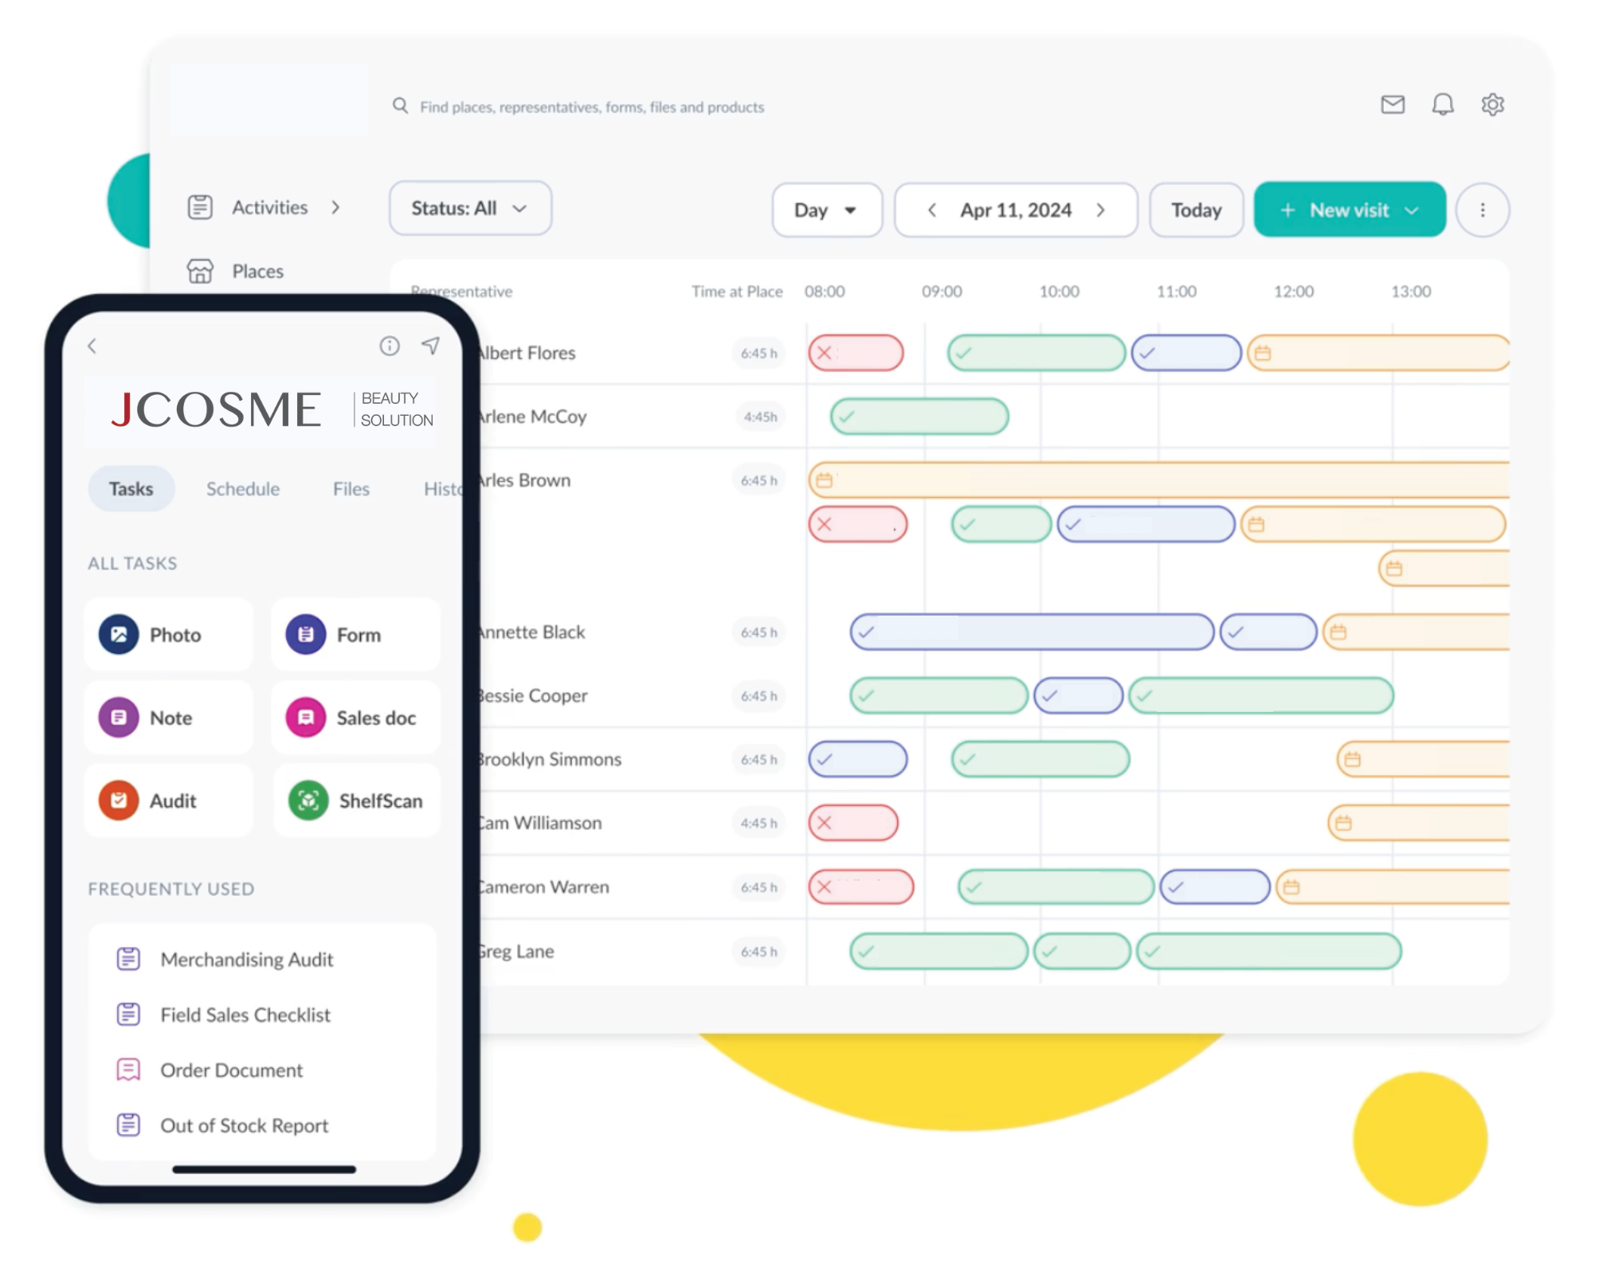Tap the info icon on phone
1603x1268 pixels.
389,346
